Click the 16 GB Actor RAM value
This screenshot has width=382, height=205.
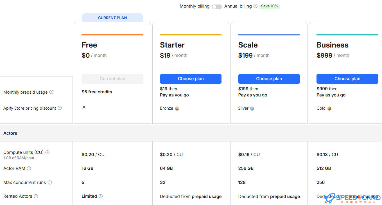pos(87,168)
